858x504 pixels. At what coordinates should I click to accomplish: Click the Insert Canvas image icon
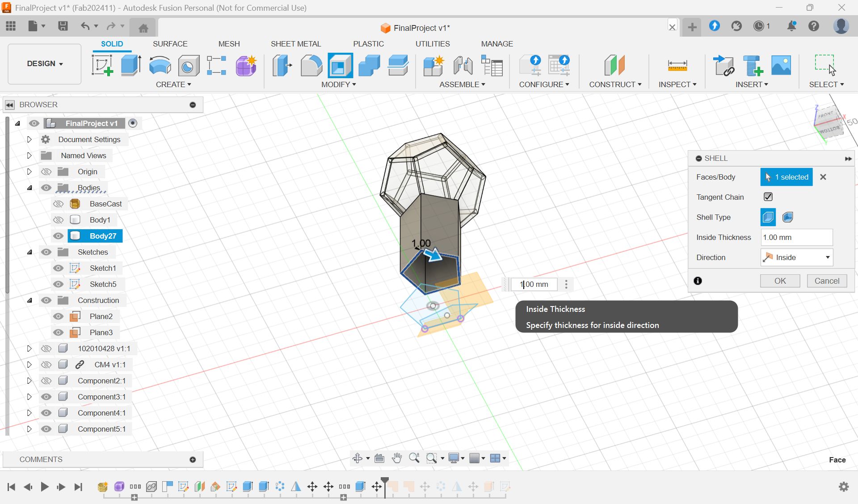click(x=781, y=65)
